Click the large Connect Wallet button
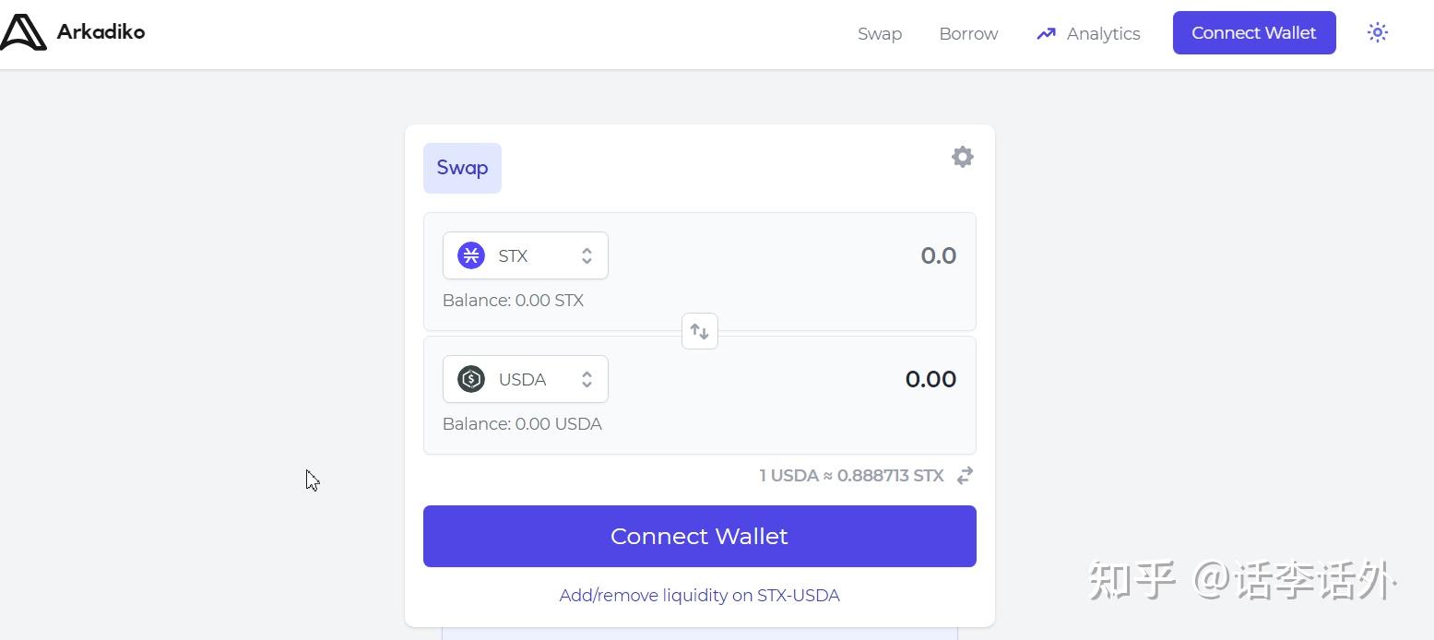The height and width of the screenshot is (640, 1434). pyautogui.click(x=700, y=536)
